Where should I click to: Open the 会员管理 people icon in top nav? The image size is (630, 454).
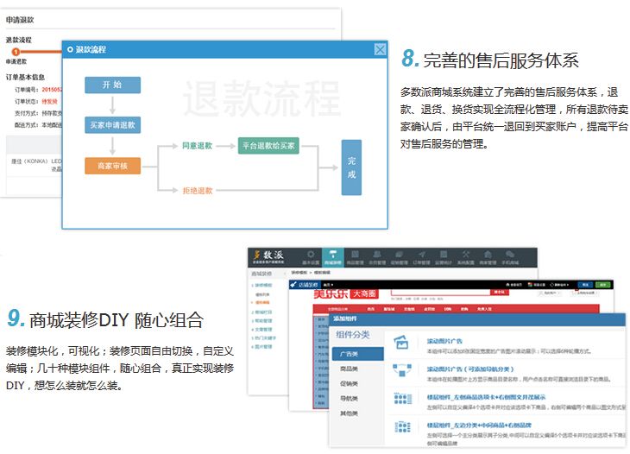pos(377,257)
